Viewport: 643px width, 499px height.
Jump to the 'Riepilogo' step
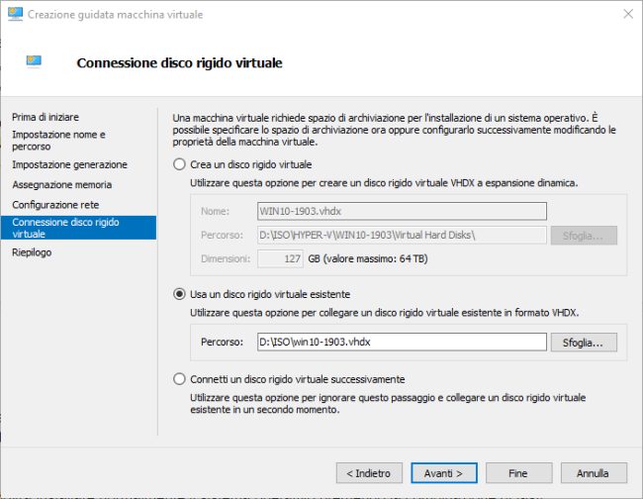coord(32,252)
